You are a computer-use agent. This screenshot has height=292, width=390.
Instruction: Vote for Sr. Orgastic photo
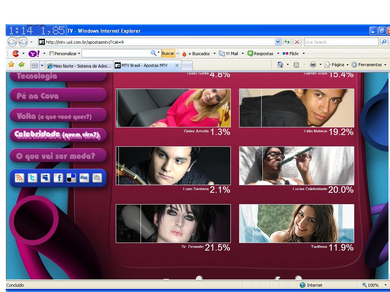173,224
